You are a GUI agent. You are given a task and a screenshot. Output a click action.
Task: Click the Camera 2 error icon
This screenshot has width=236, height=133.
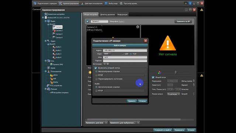pyautogui.click(x=54, y=31)
